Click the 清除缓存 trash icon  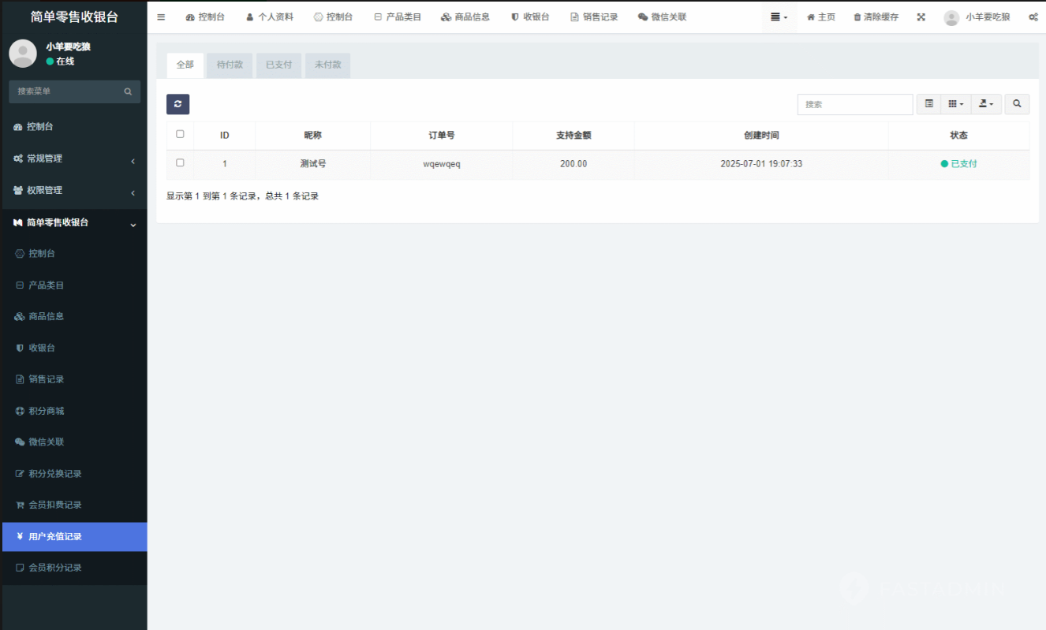point(857,17)
